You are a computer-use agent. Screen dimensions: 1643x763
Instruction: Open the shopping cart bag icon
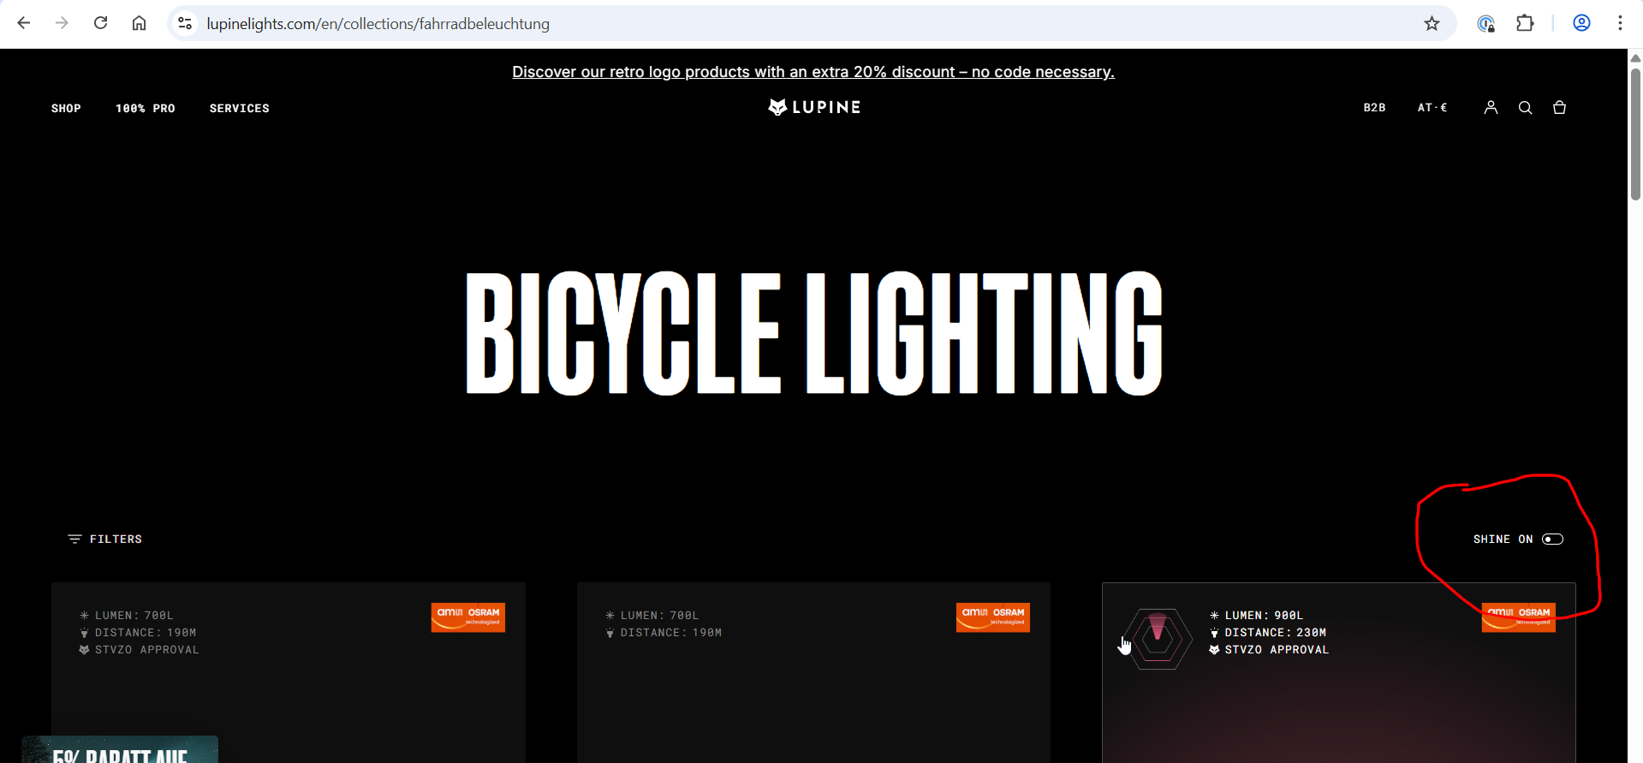[1559, 107]
